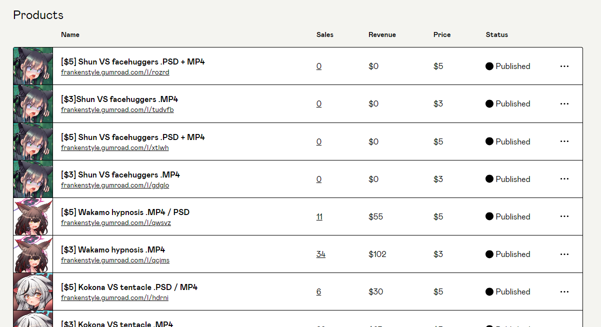Open the frankenstyle.gumroad.com/l/hdrni link

[x=114, y=298]
